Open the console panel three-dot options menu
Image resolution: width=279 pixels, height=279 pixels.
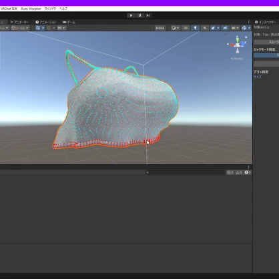(248, 167)
